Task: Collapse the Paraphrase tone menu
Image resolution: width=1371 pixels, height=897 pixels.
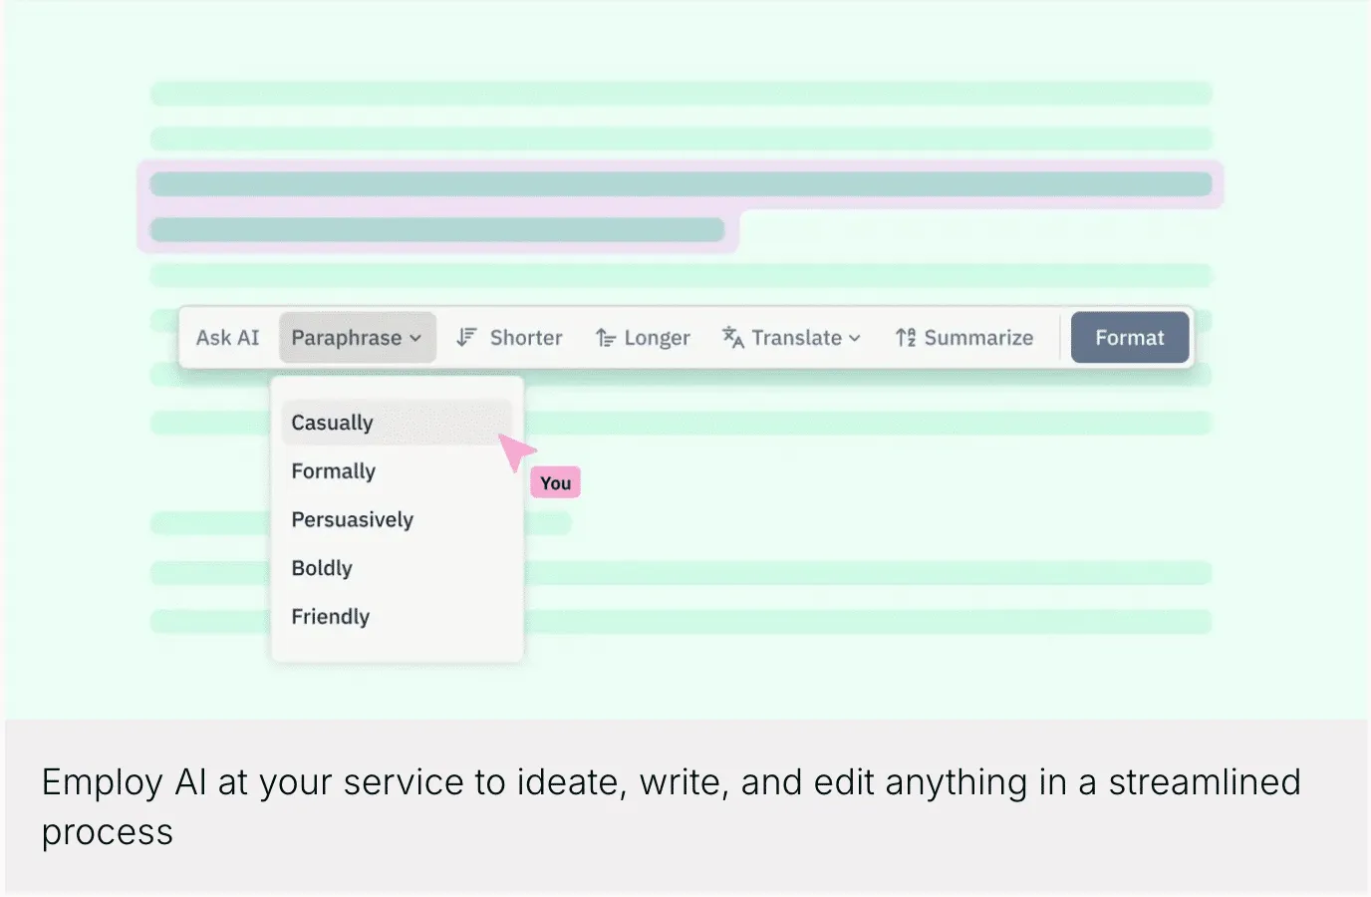Action: point(415,337)
